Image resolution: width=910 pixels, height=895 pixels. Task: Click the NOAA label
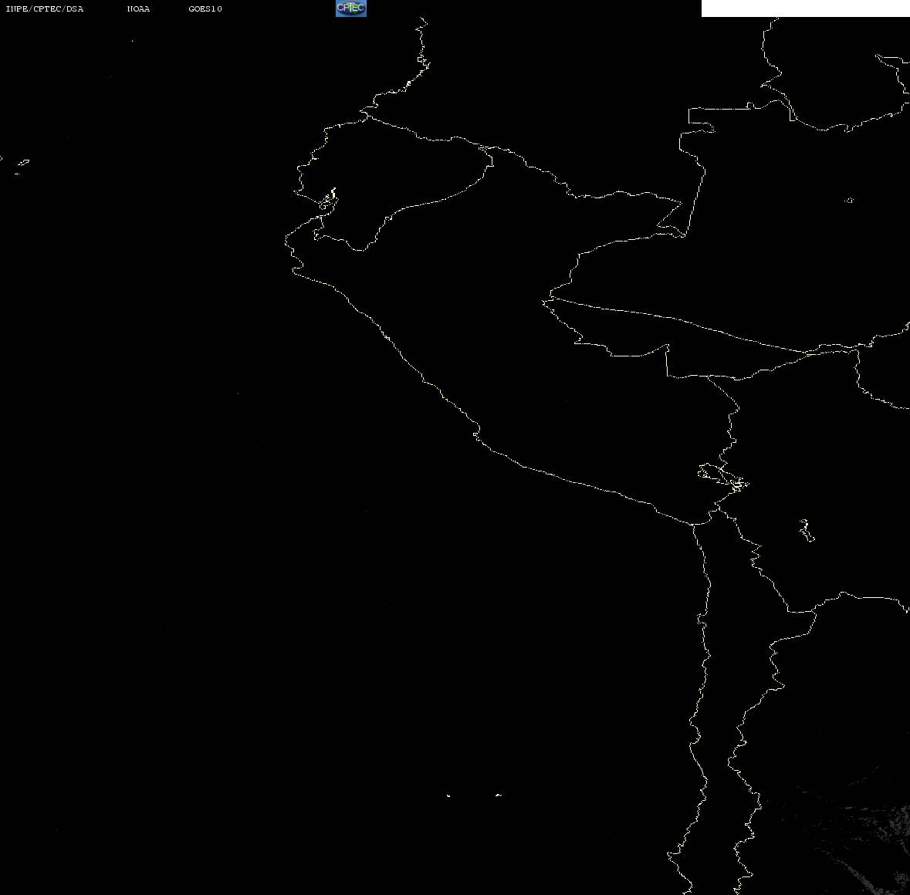pos(138,8)
